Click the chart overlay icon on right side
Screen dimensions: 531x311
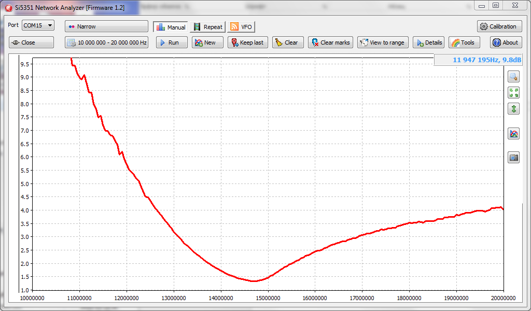513,134
